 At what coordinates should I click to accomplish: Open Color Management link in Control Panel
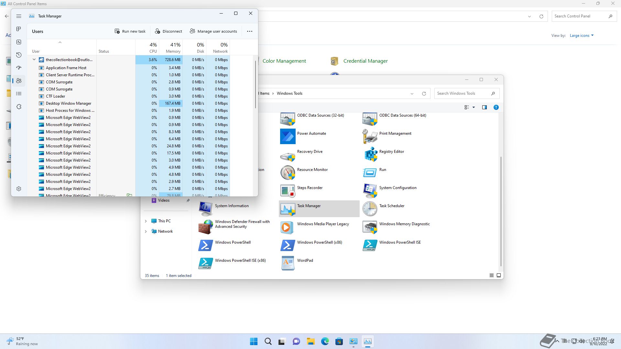(x=284, y=61)
